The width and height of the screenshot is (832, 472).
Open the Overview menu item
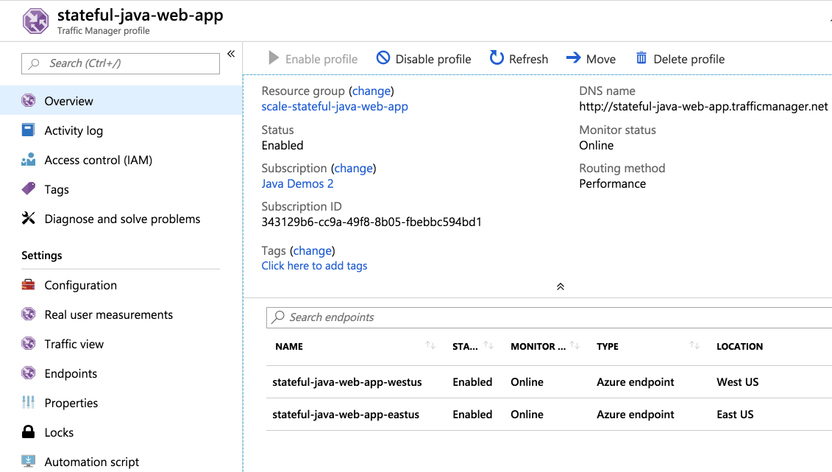[x=121, y=101]
